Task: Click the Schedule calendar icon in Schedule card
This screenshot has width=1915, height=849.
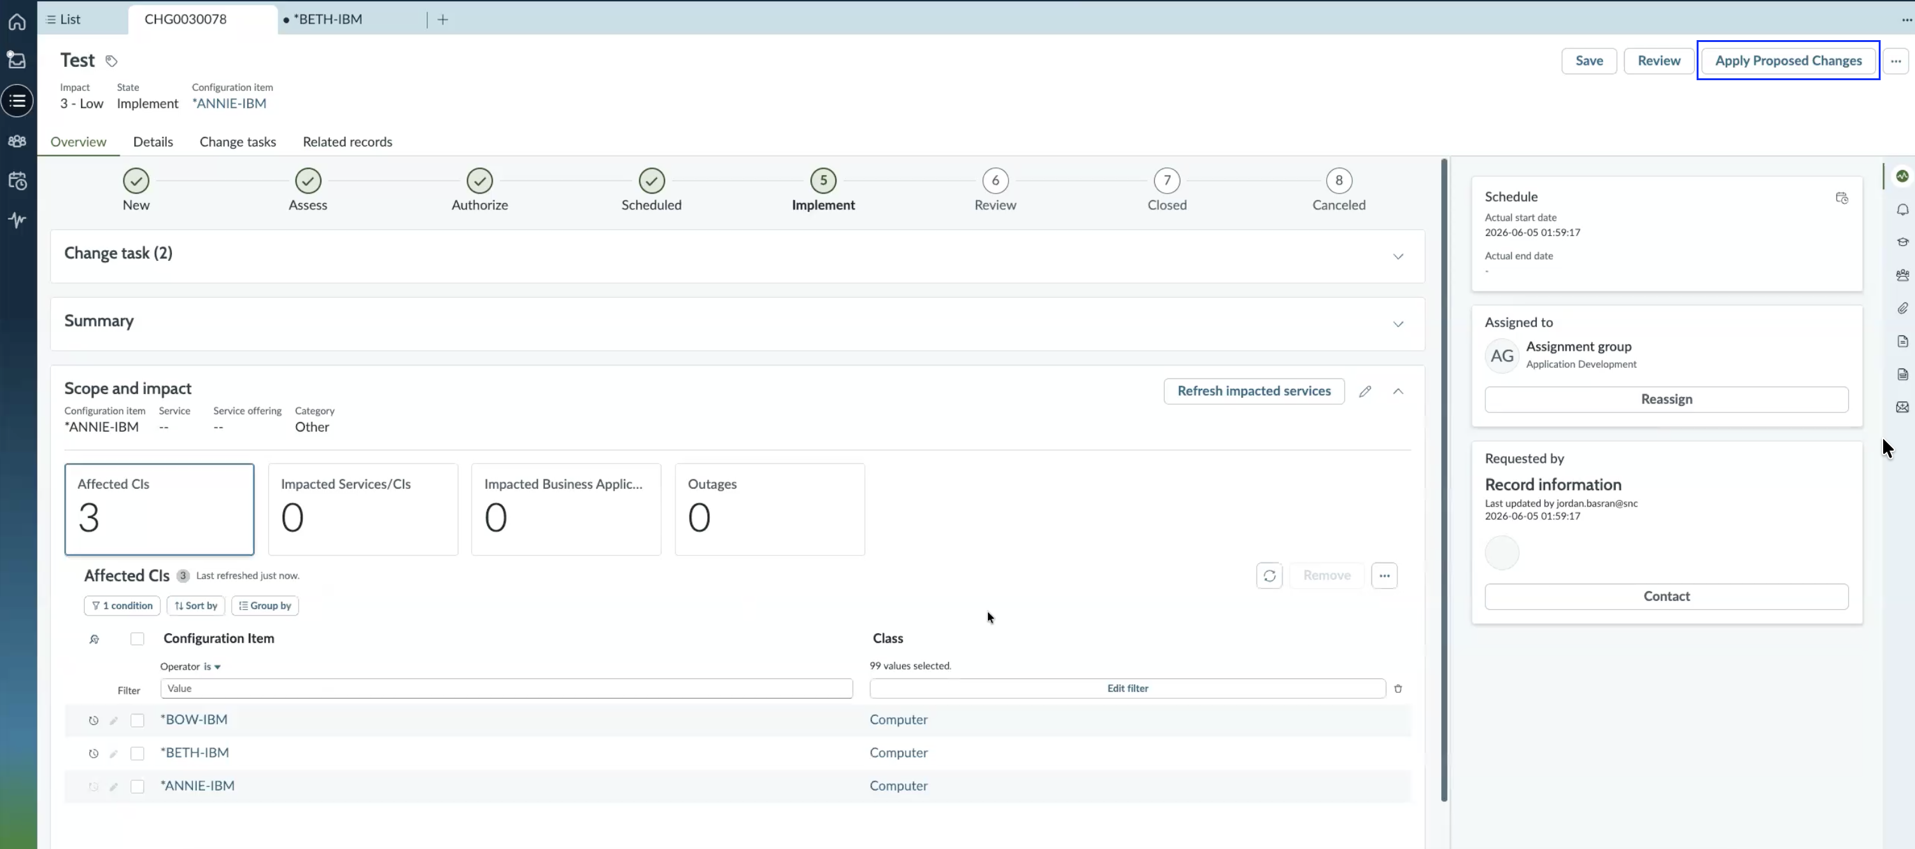Action: [x=1841, y=198]
